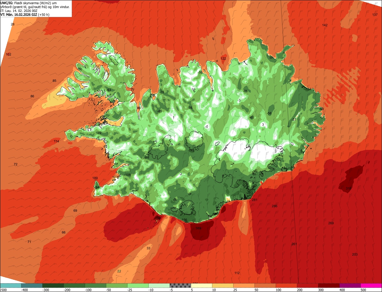Screen dimensions: 382x292
Task: Click the map value 57 on the Westfjords
Action: (80, 69)
